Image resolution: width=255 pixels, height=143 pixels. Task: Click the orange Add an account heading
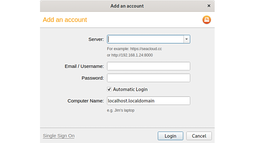pyautogui.click(x=65, y=20)
